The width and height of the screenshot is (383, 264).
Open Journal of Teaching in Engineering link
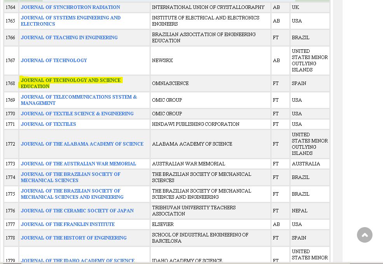point(69,38)
